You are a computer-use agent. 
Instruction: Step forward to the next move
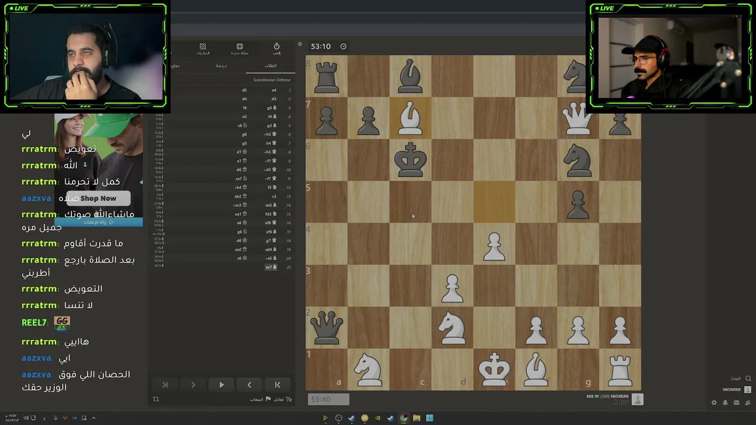coord(193,385)
